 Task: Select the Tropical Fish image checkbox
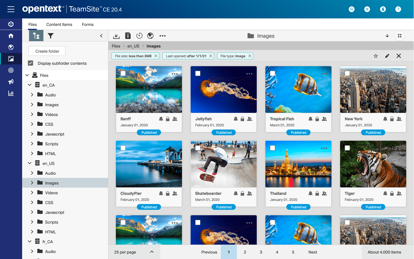(273, 73)
